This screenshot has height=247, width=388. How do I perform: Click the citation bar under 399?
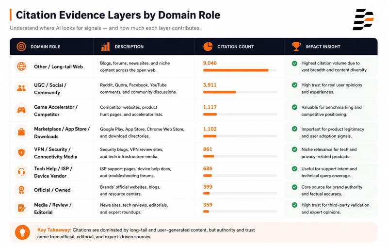click(x=240, y=193)
